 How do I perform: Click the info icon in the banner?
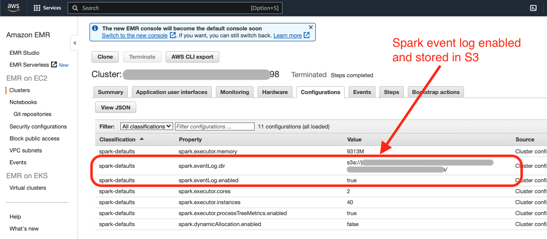[95, 28]
